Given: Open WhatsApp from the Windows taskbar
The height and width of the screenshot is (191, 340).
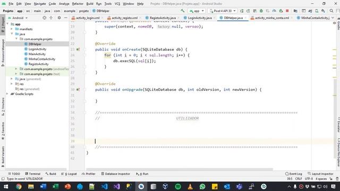Looking at the screenshot, I should coord(202,186).
